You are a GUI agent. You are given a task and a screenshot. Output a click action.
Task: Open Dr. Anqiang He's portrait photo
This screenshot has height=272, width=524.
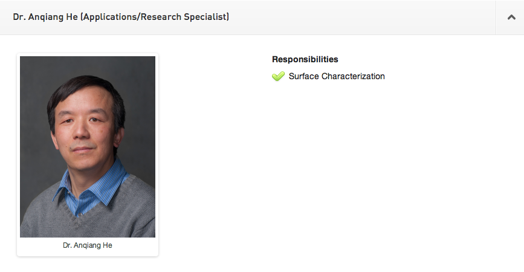(x=88, y=147)
